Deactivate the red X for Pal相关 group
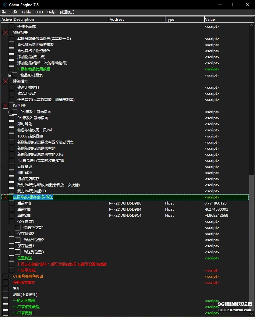This screenshot has height=317, width=255. [x=5, y=106]
